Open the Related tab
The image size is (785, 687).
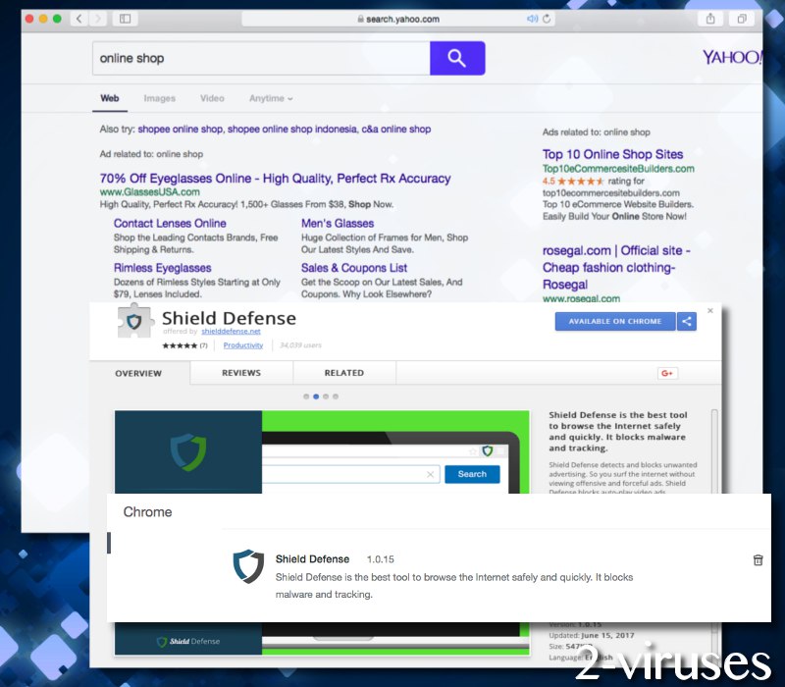click(x=343, y=373)
